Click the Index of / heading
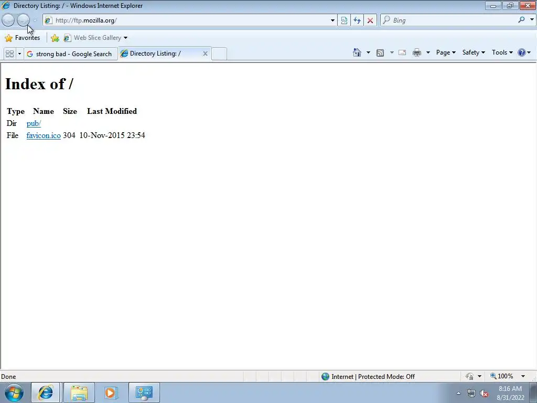The image size is (537, 403). [39, 84]
